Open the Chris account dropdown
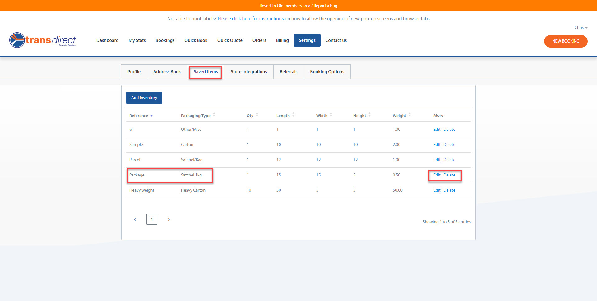597x301 pixels. coord(580,27)
